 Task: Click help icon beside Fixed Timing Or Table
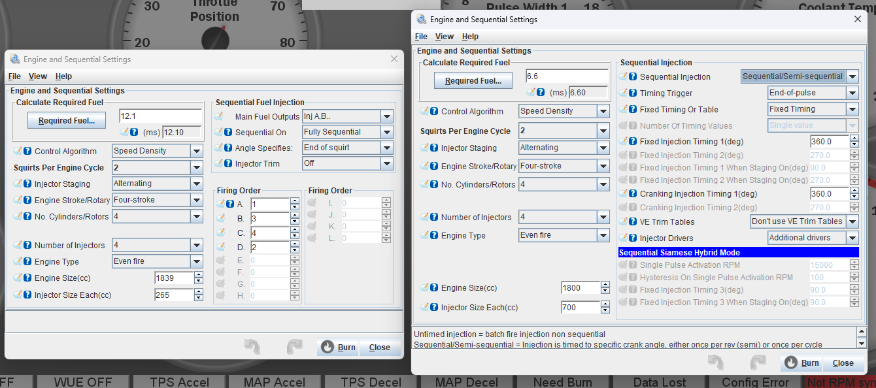(x=633, y=109)
